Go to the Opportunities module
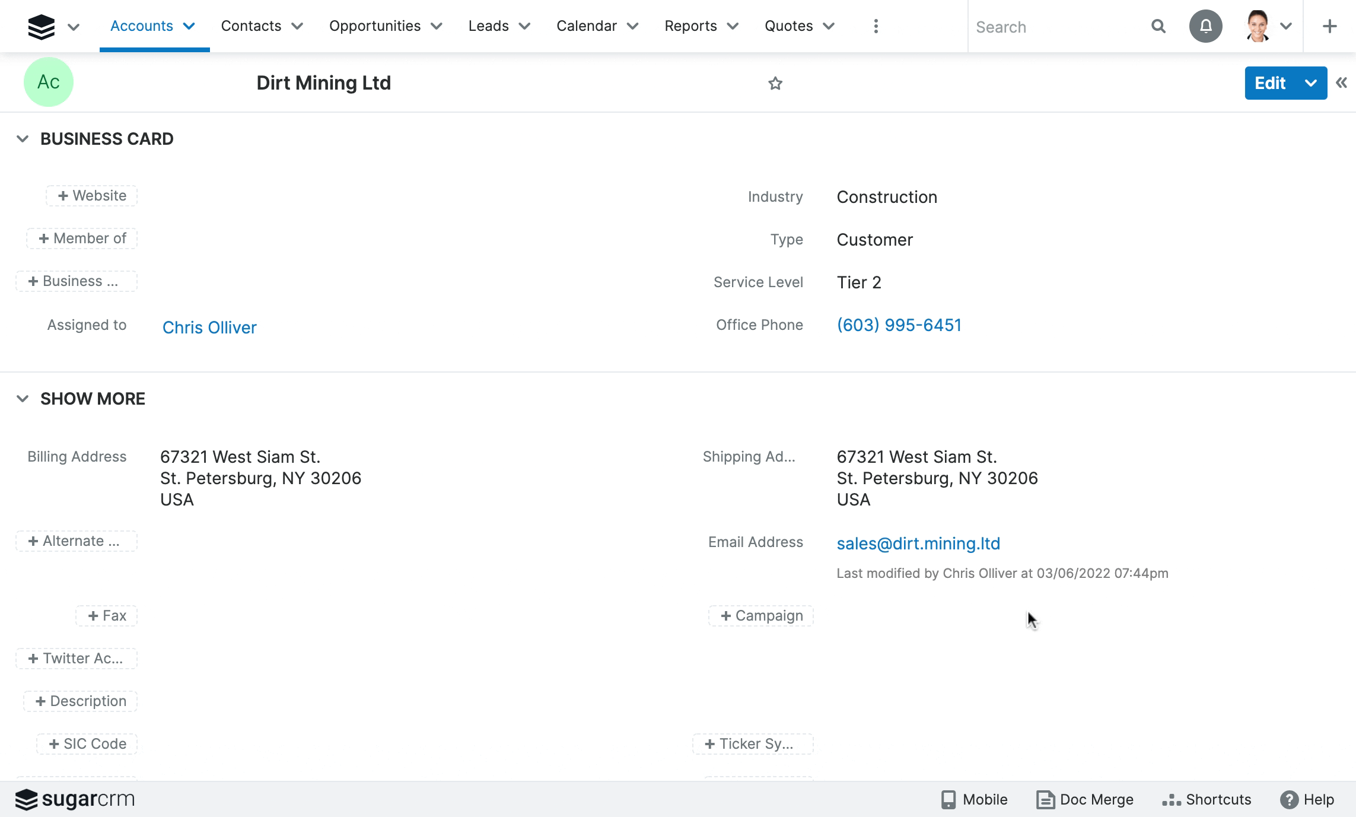 point(374,26)
